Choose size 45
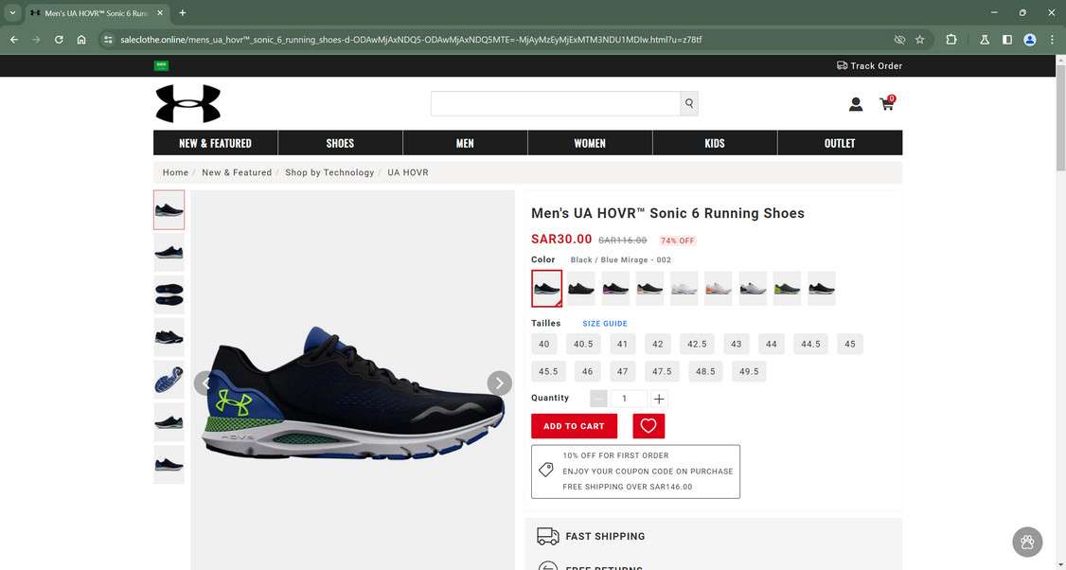 (x=850, y=344)
